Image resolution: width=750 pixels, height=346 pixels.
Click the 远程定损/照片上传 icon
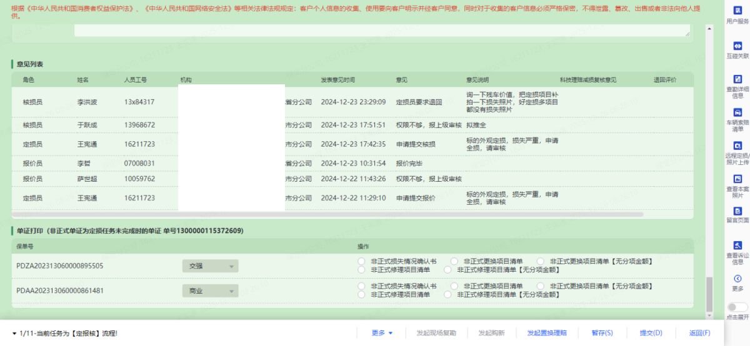coord(737,146)
